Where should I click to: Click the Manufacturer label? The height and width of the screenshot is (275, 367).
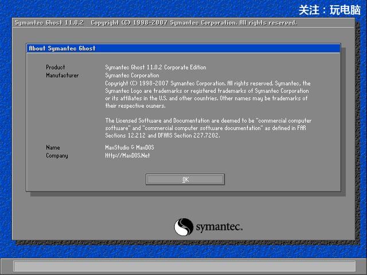[x=63, y=75]
